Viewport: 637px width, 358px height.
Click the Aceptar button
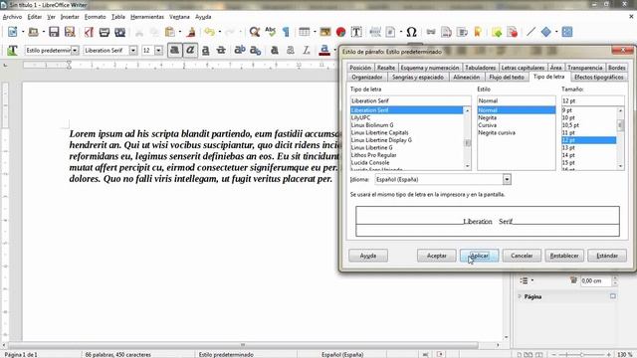(437, 256)
